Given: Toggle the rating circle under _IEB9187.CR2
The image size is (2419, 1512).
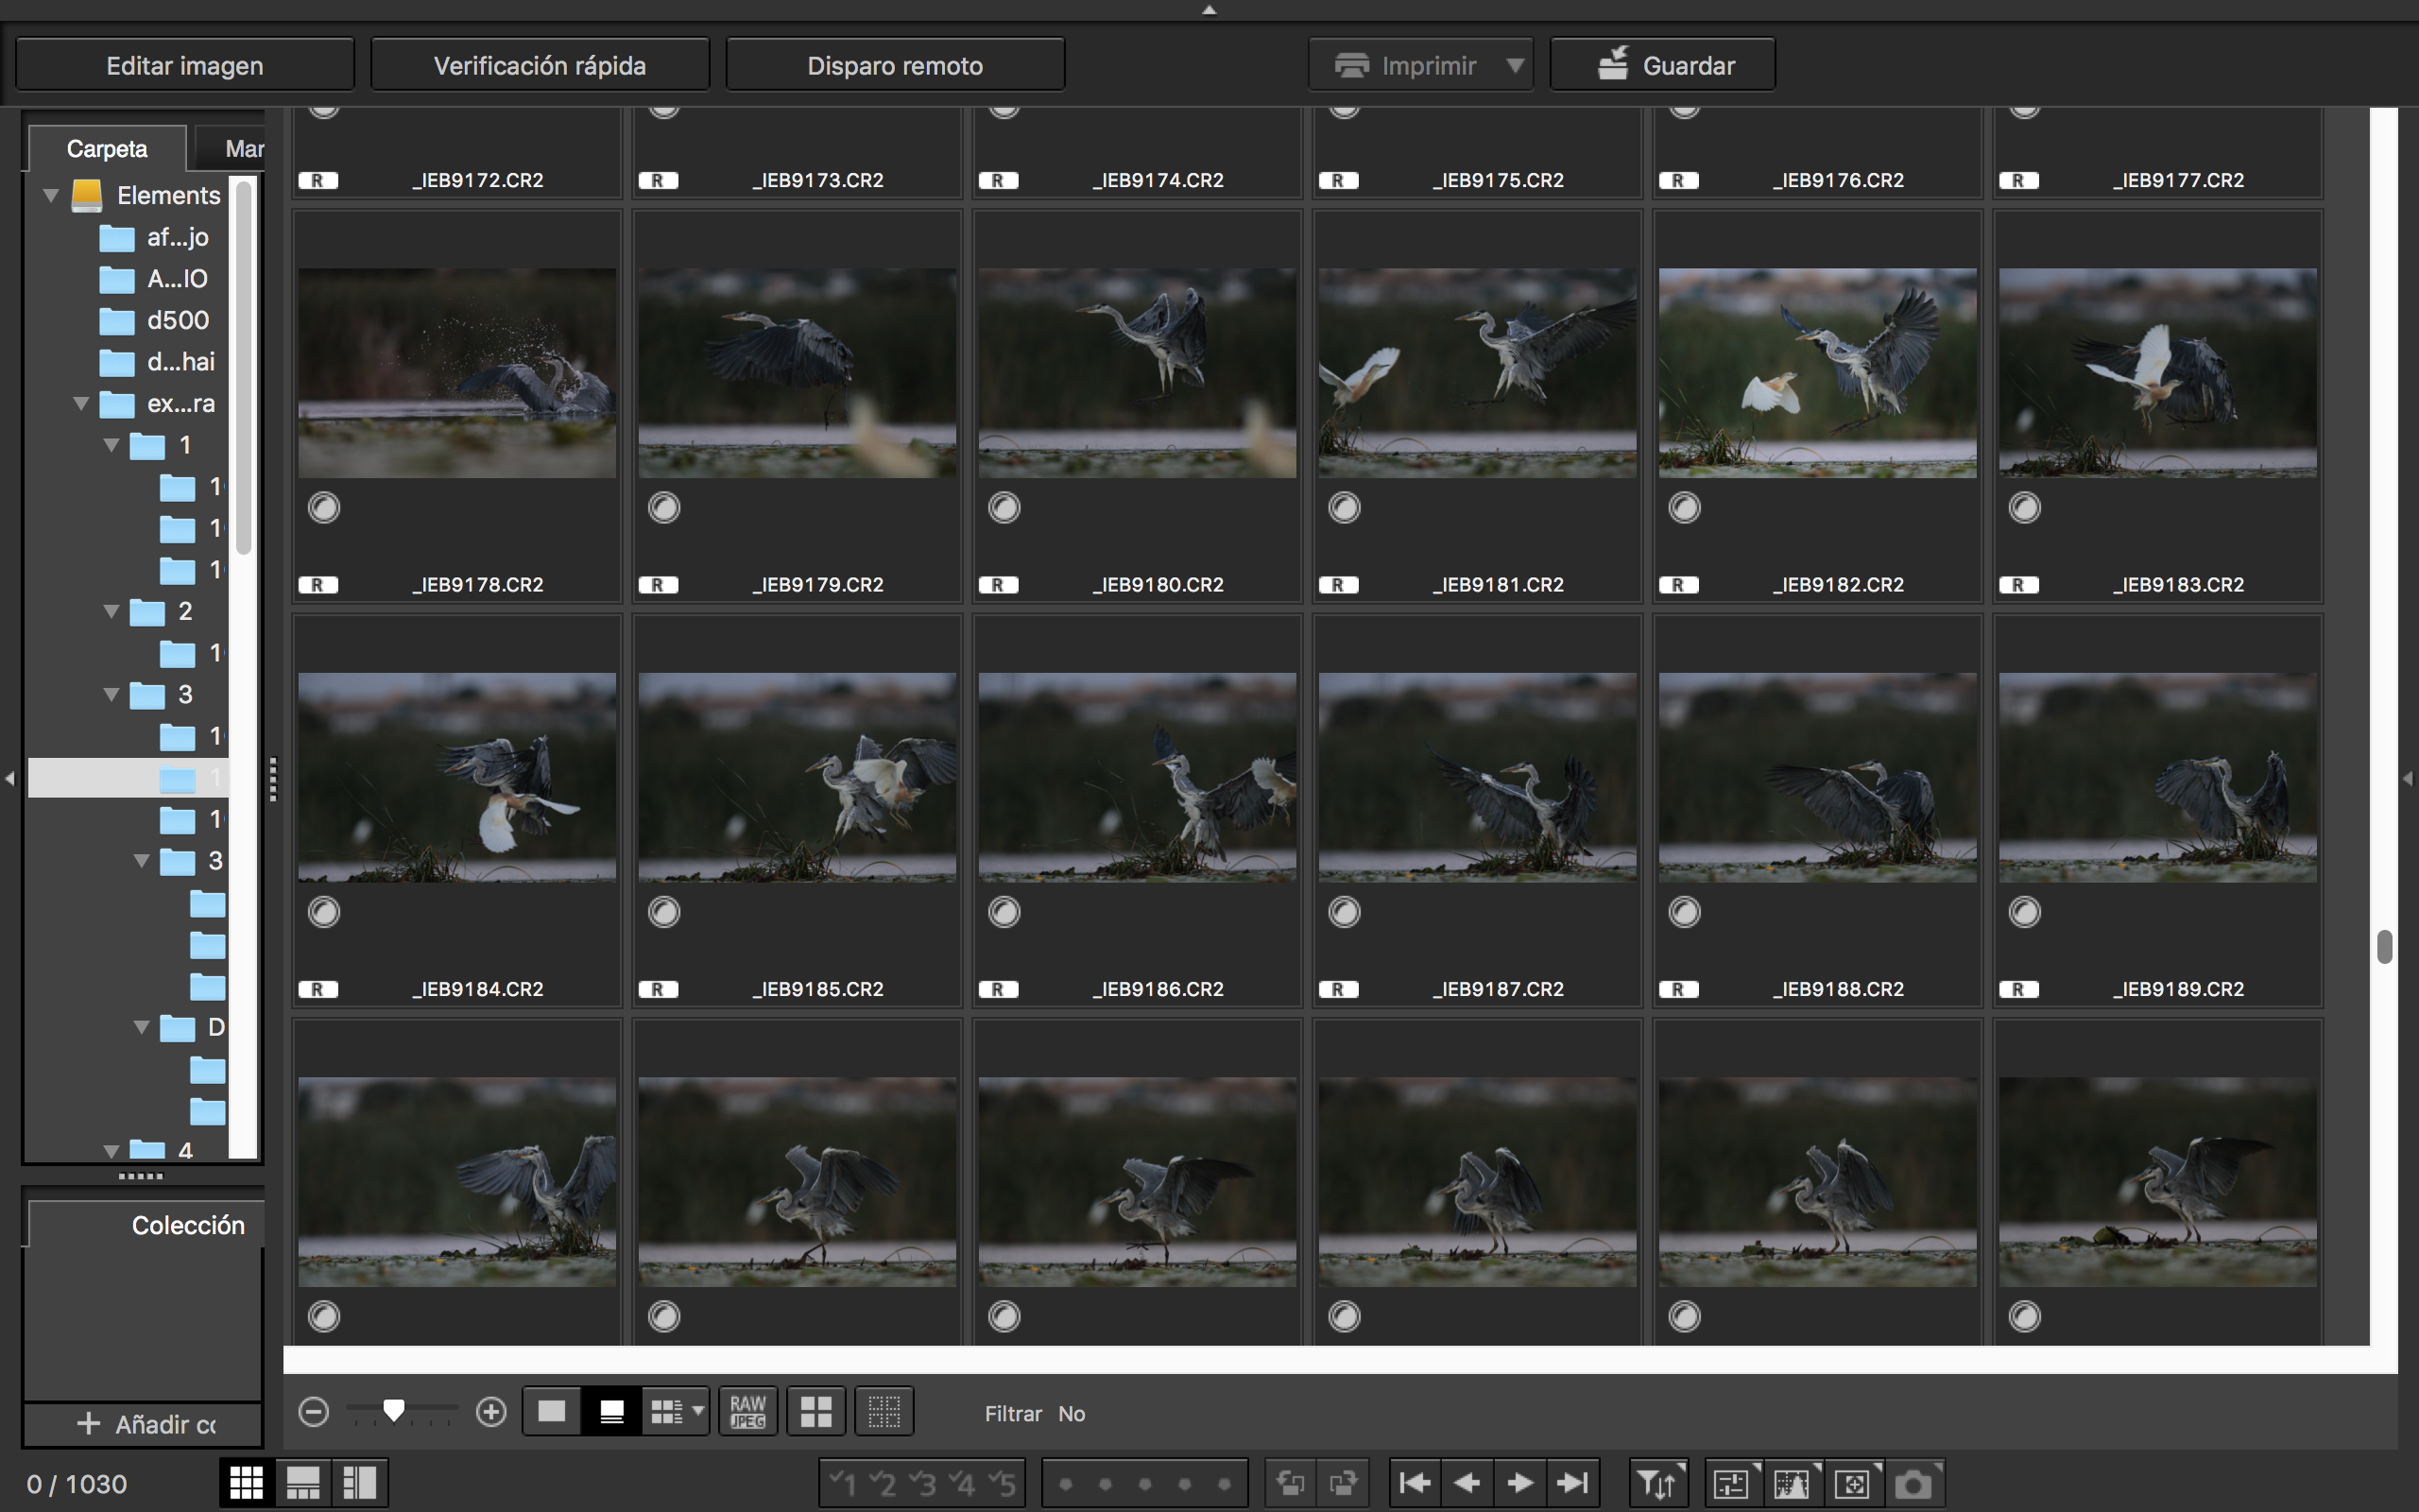Looking at the screenshot, I should 1345,912.
